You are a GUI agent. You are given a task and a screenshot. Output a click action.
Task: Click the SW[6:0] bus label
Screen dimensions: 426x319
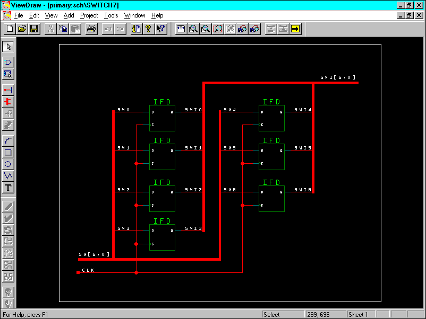click(x=95, y=254)
